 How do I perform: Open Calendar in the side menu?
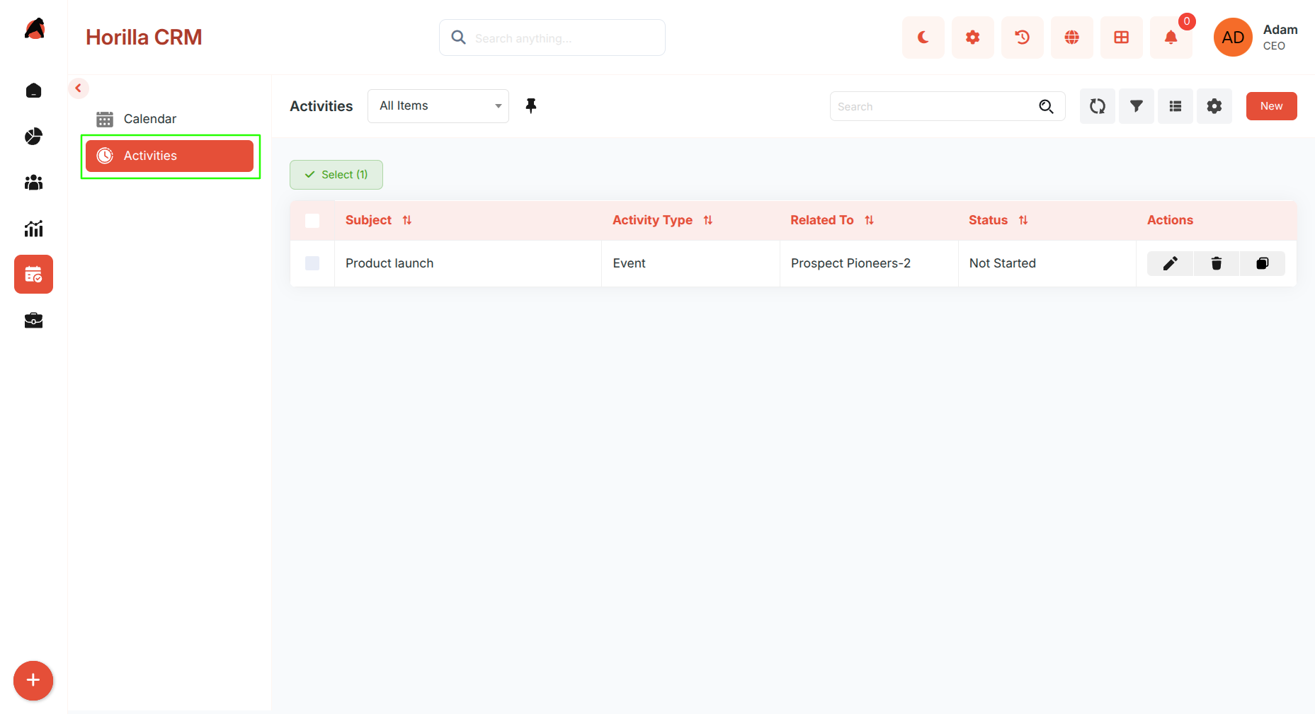(x=170, y=119)
